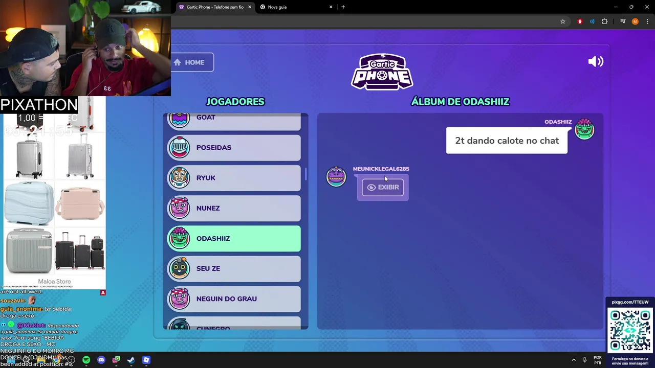Image resolution: width=655 pixels, height=368 pixels.
Task: Open Steam from the taskbar
Action: (131, 360)
